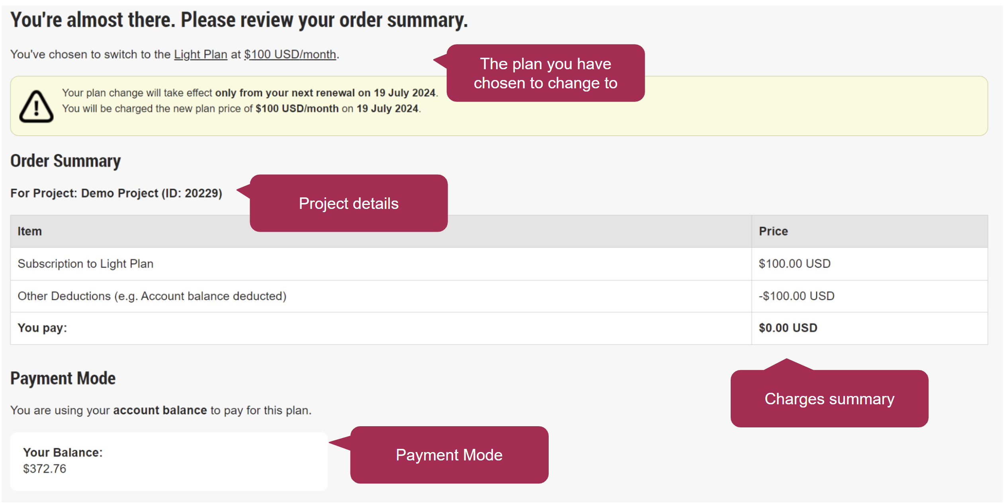
Task: Click the $100.00 USD subscription price
Action: 794,264
